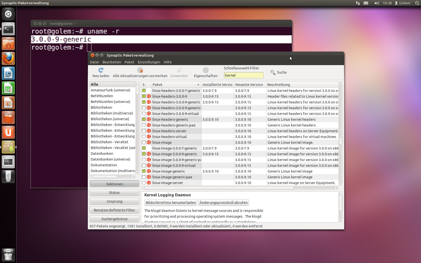Check the linux-image package checkbox
Viewport: 421px width, 263px height.
144,142
